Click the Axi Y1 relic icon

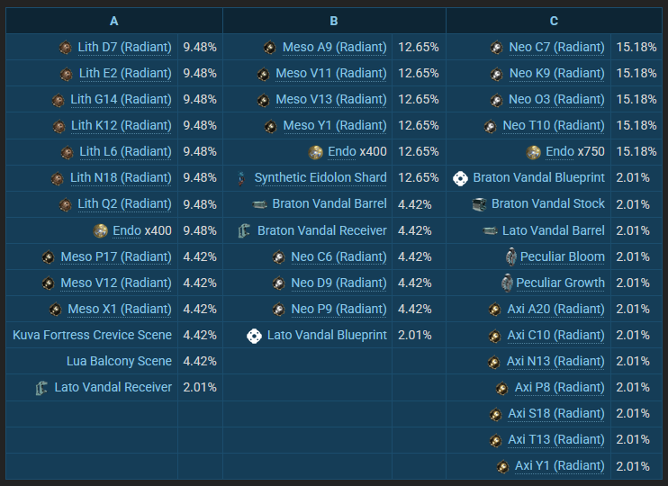pyautogui.click(x=502, y=466)
